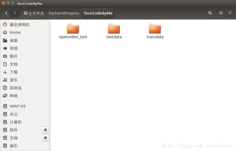Switch to grid view icon
The image size is (236, 151).
point(230,13)
